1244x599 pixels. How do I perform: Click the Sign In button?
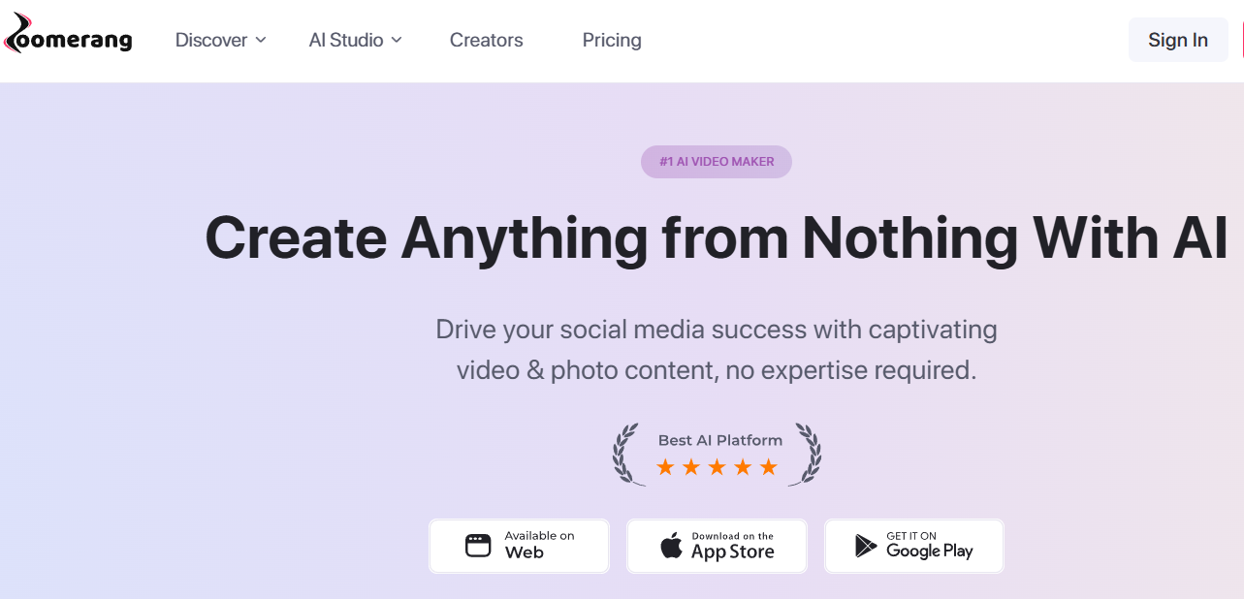coord(1178,40)
